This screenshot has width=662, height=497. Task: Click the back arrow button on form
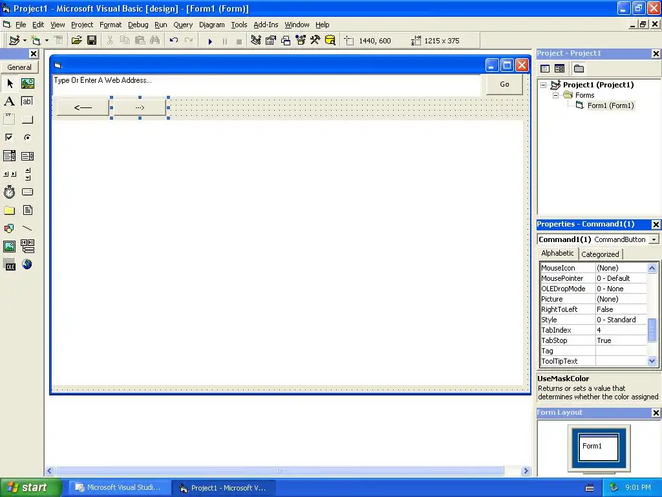click(83, 108)
